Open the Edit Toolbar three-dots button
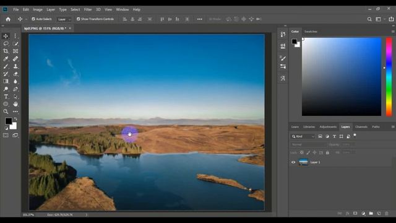The width and height of the screenshot is (396, 223). click(15, 111)
